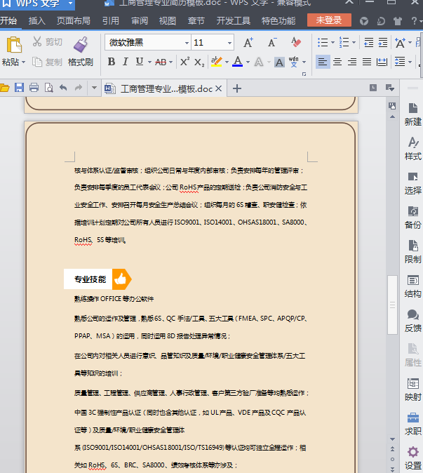
Task: Undo the last action
Action: pos(63,88)
